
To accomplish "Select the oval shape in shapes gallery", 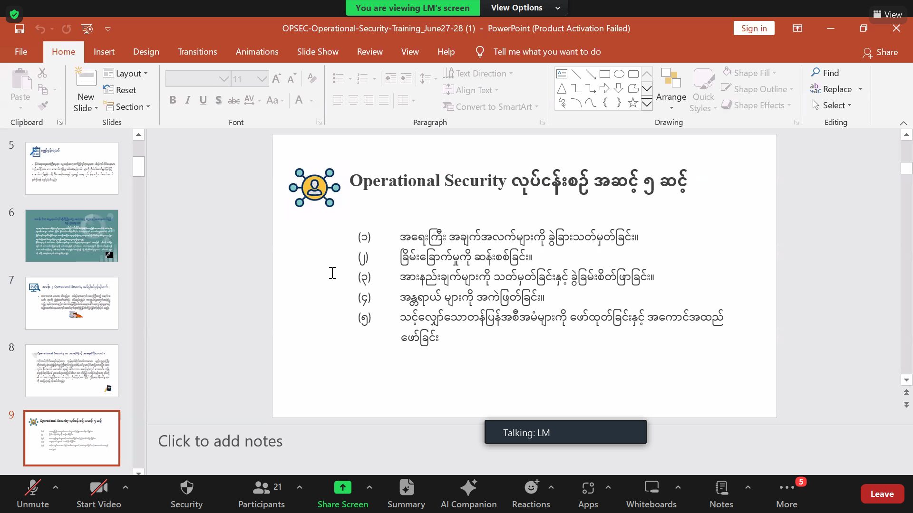I will point(619,74).
